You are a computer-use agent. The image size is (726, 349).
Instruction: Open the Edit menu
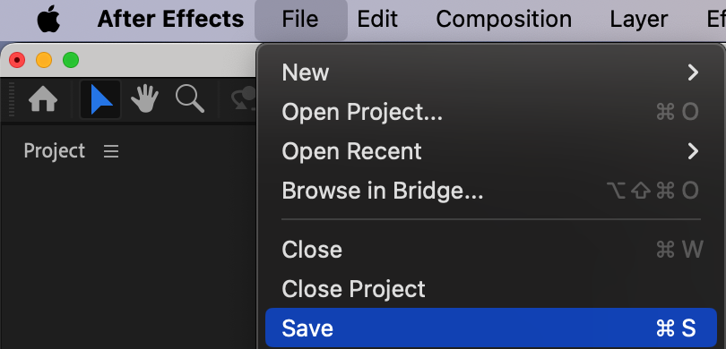(376, 20)
